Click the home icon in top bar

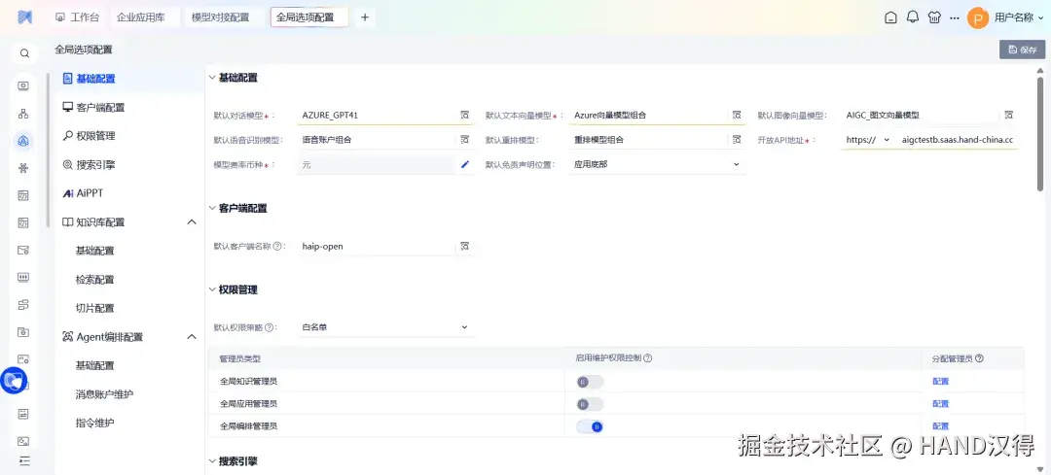890,17
